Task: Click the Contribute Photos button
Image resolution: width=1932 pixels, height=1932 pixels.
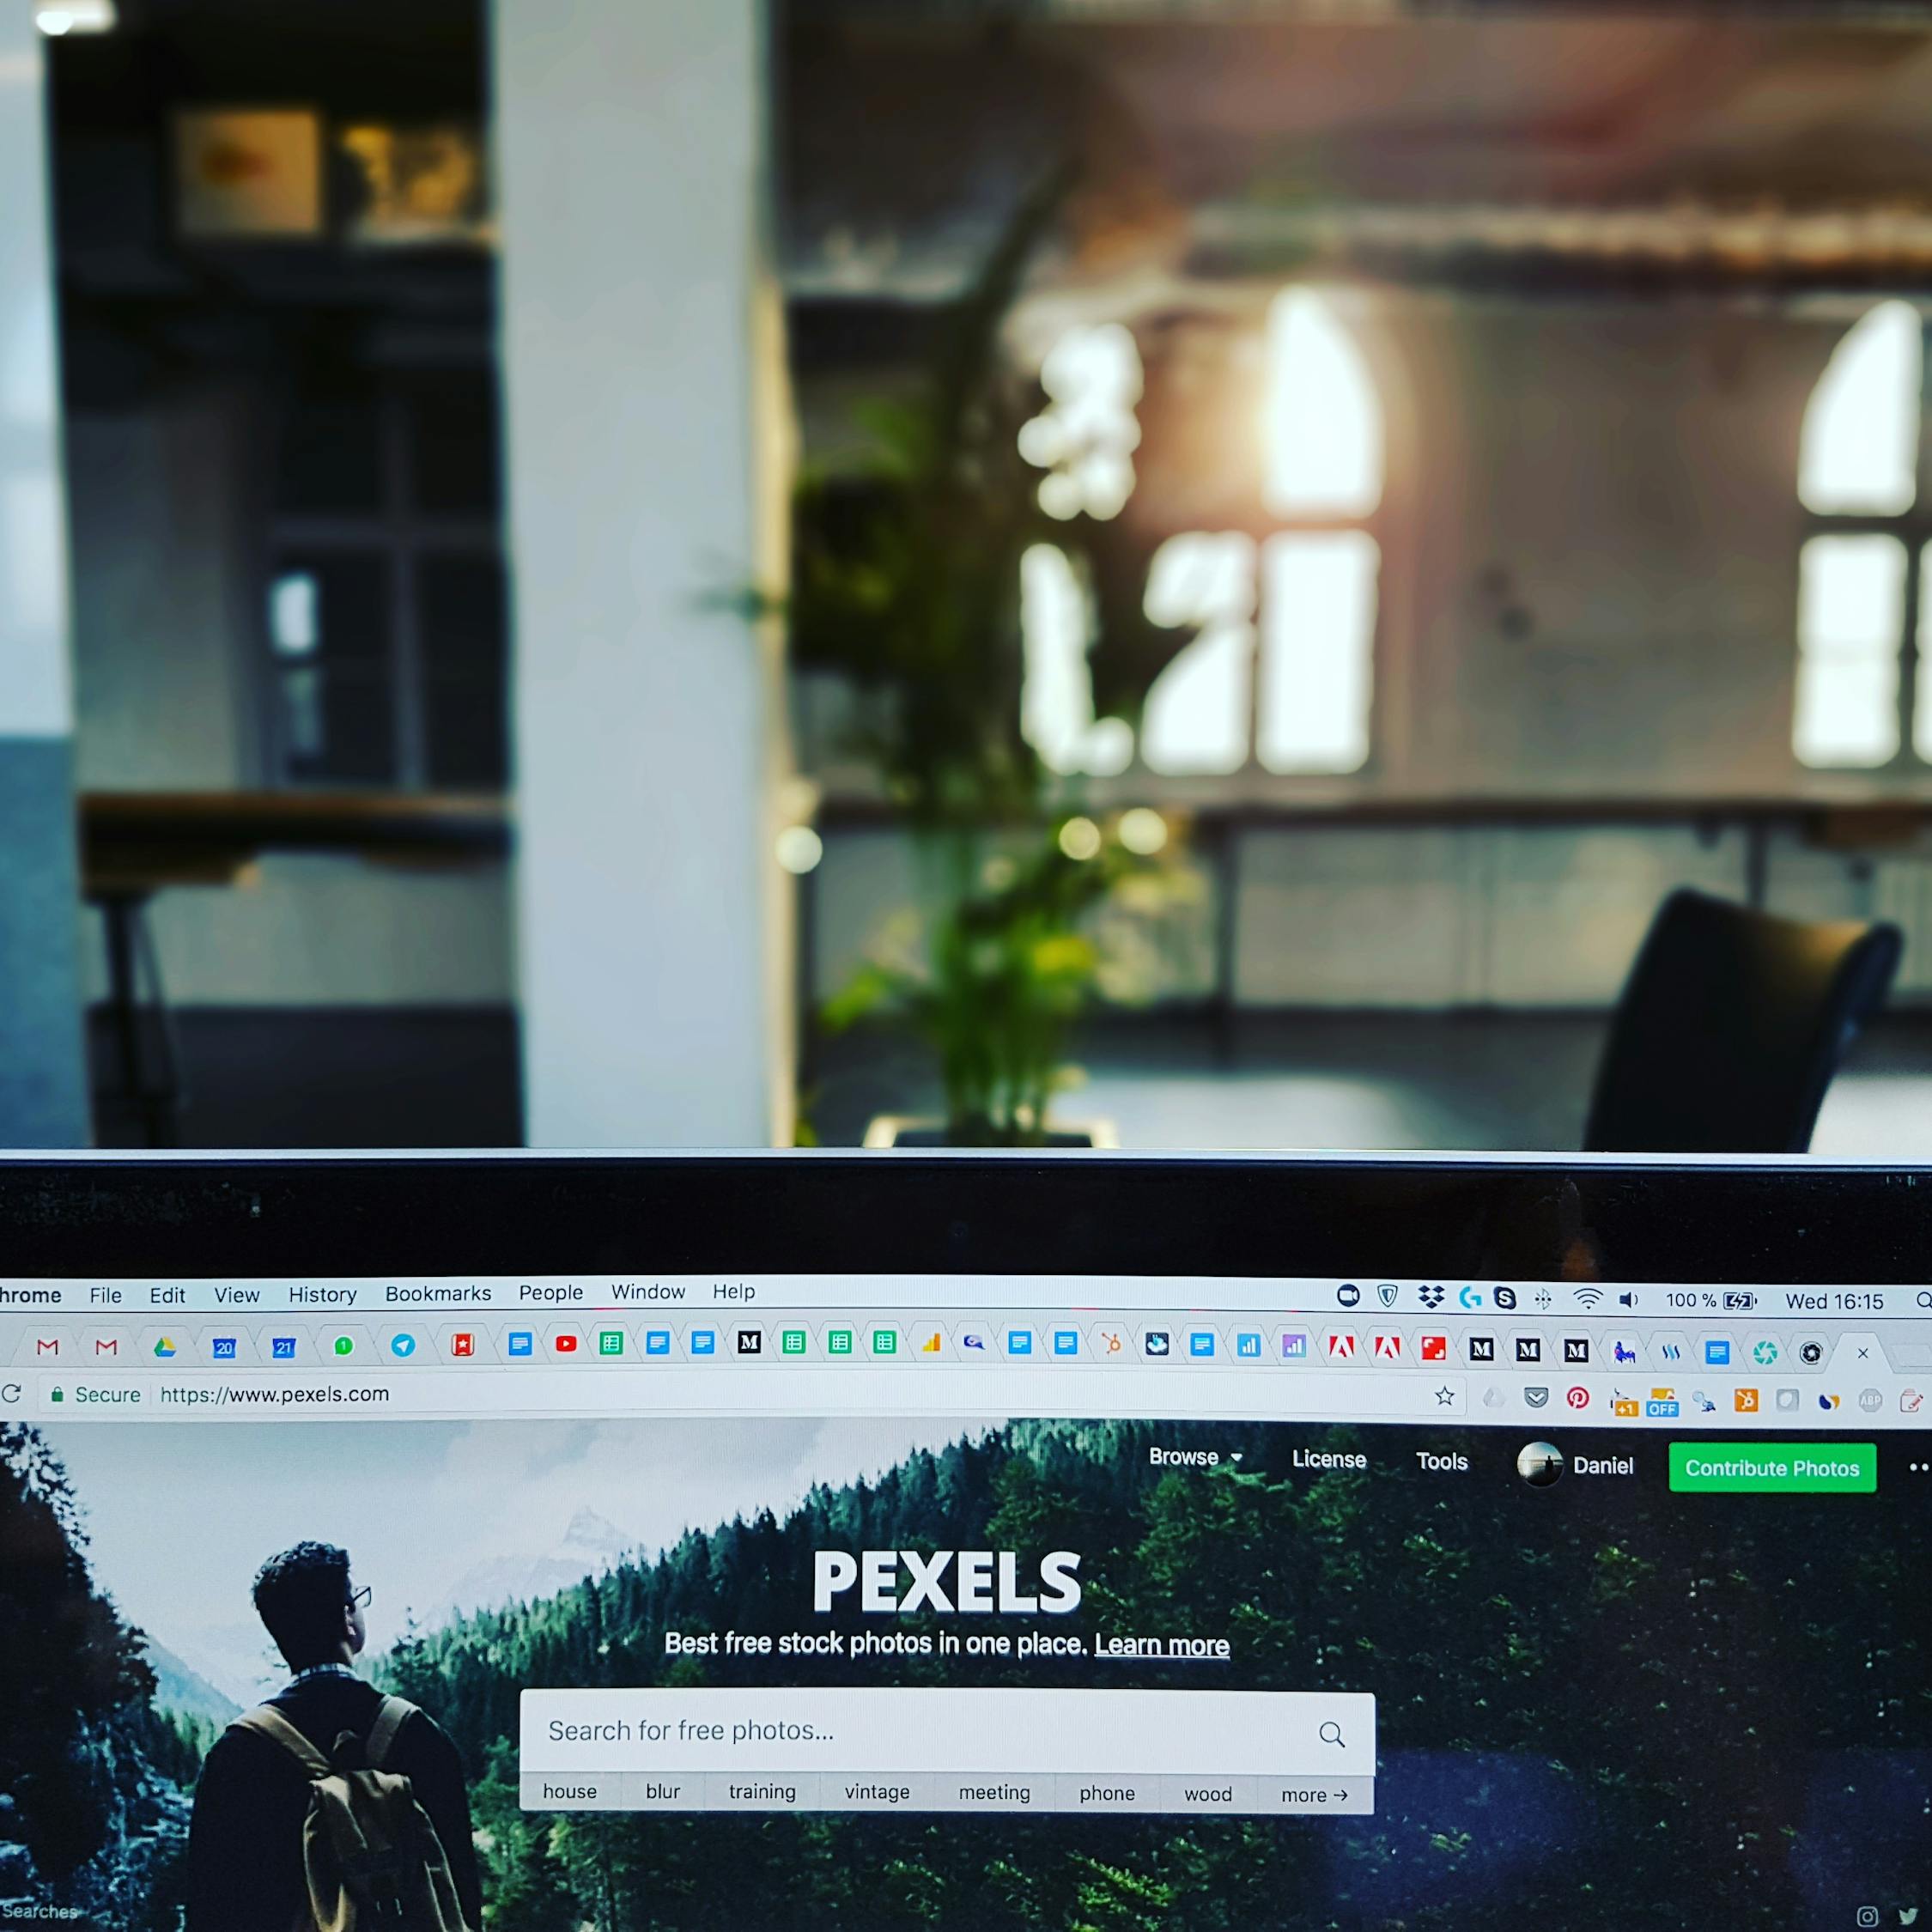Action: click(1771, 1468)
